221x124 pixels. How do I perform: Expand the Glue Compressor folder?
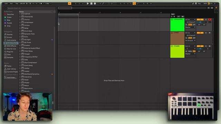tap(20, 63)
